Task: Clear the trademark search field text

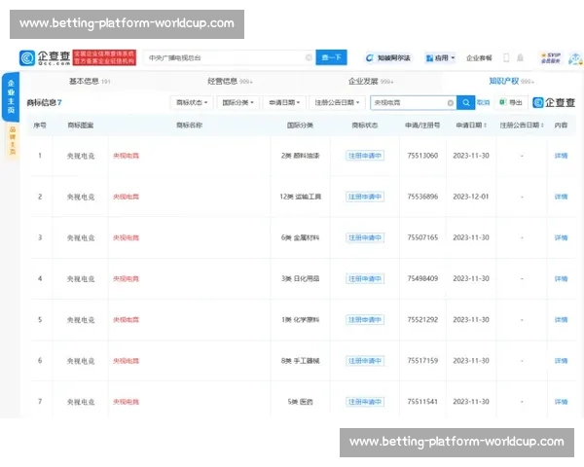Action: [451, 103]
